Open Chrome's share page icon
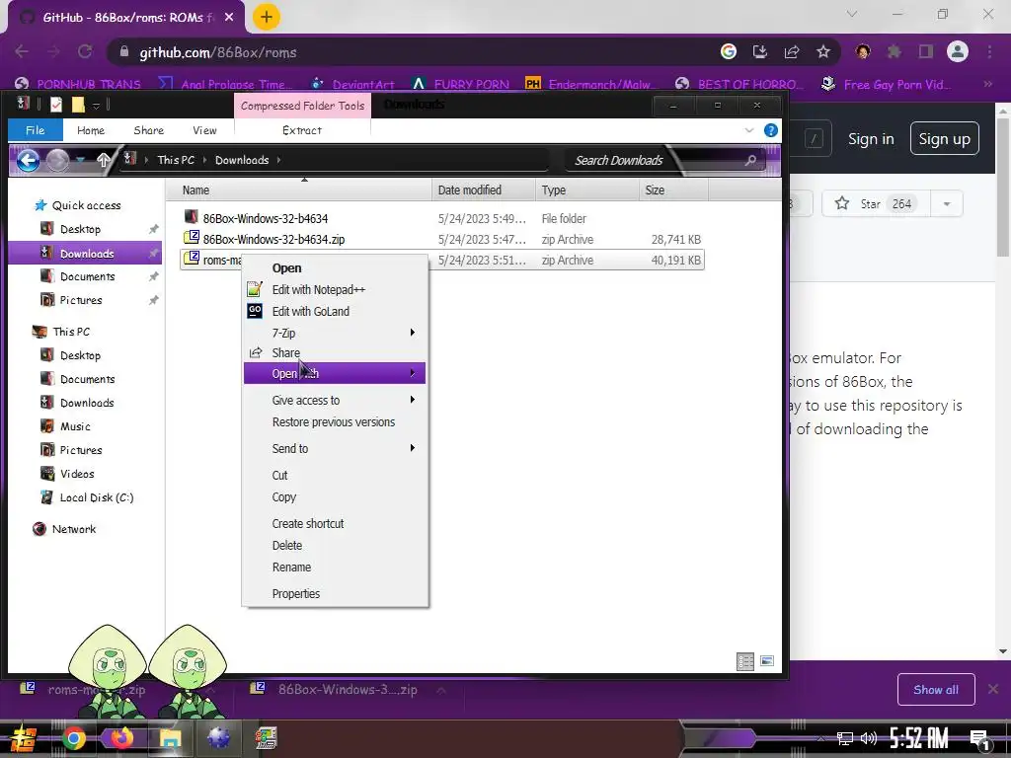This screenshot has height=758, width=1011. click(x=792, y=52)
